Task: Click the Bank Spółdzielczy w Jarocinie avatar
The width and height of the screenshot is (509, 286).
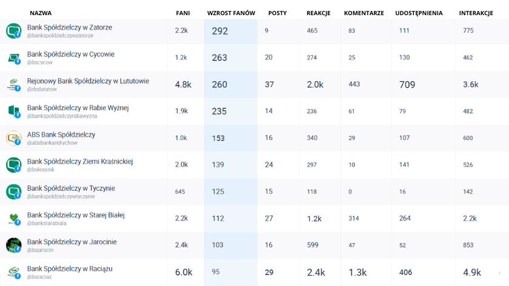Action: (x=13, y=245)
